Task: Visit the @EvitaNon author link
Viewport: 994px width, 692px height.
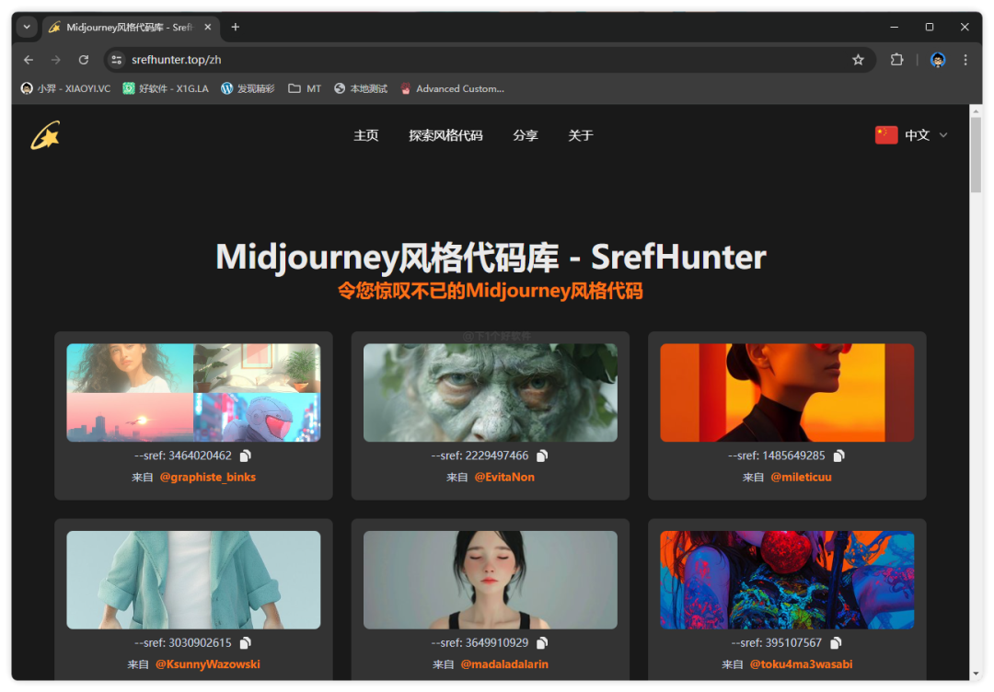Action: point(504,478)
